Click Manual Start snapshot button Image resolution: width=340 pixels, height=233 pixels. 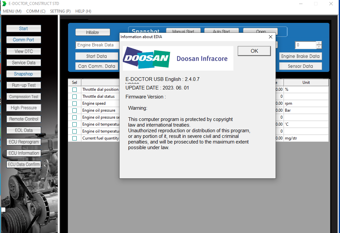[183, 31]
